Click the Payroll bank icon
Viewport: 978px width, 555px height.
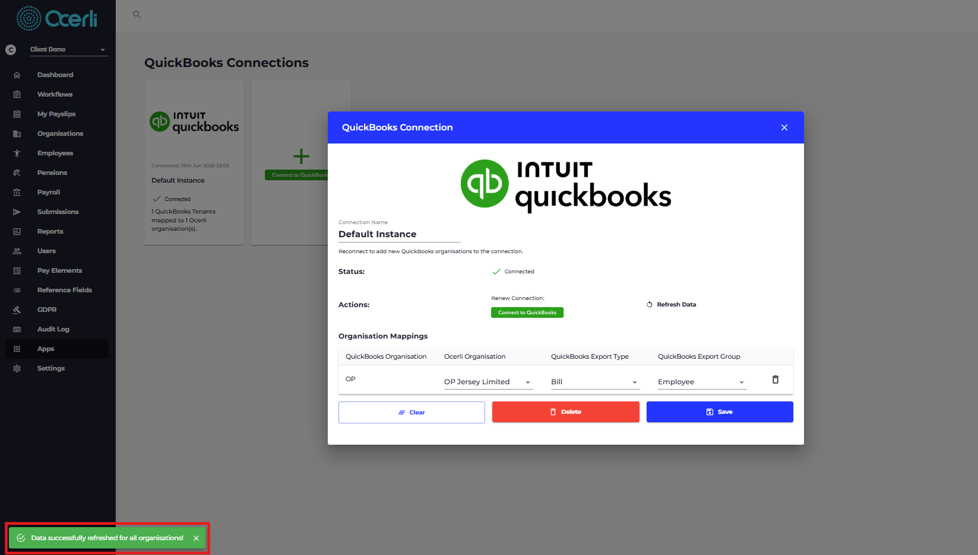[17, 192]
